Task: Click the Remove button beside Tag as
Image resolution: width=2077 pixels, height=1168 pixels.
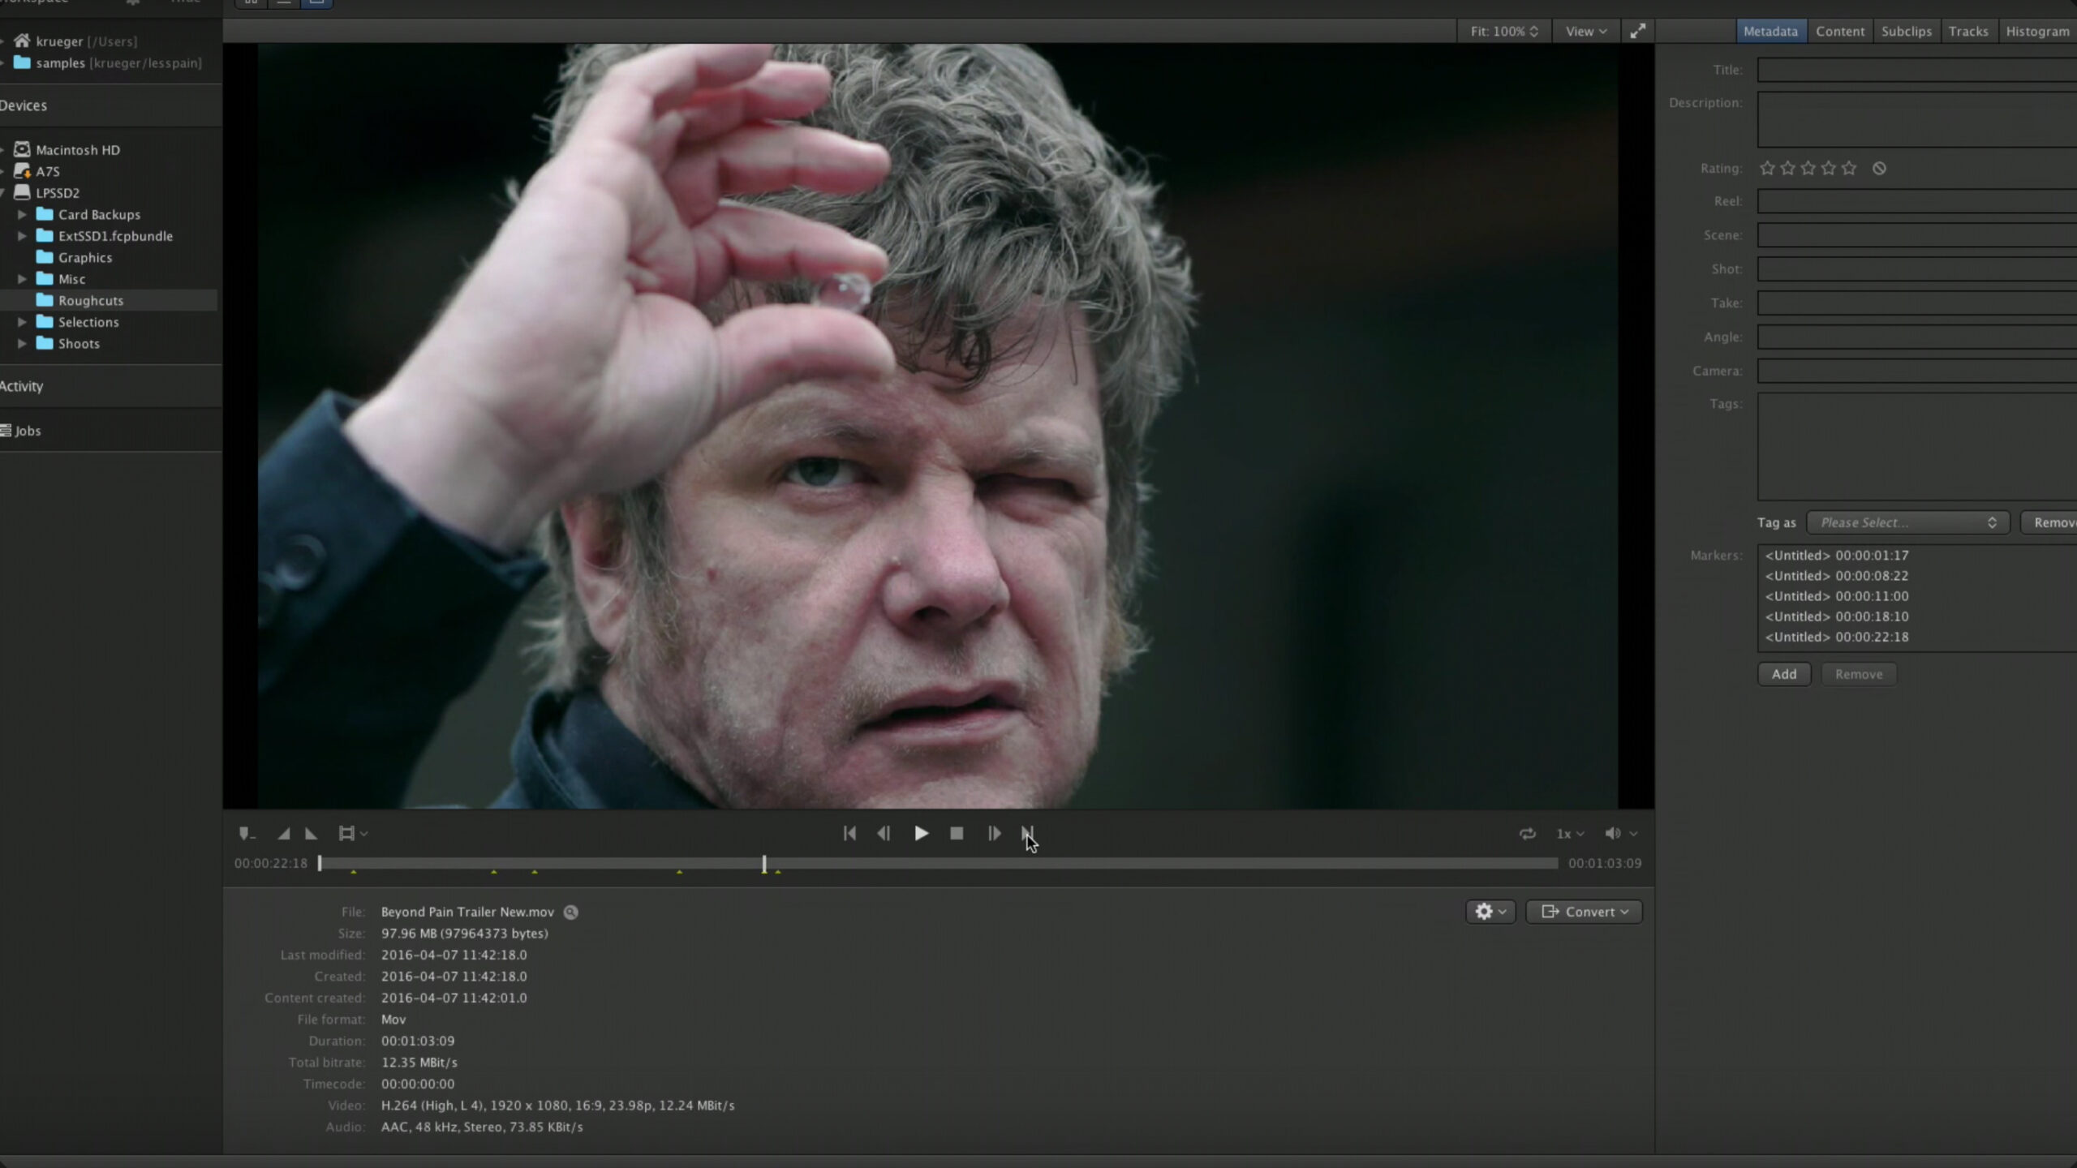Action: 2049,522
